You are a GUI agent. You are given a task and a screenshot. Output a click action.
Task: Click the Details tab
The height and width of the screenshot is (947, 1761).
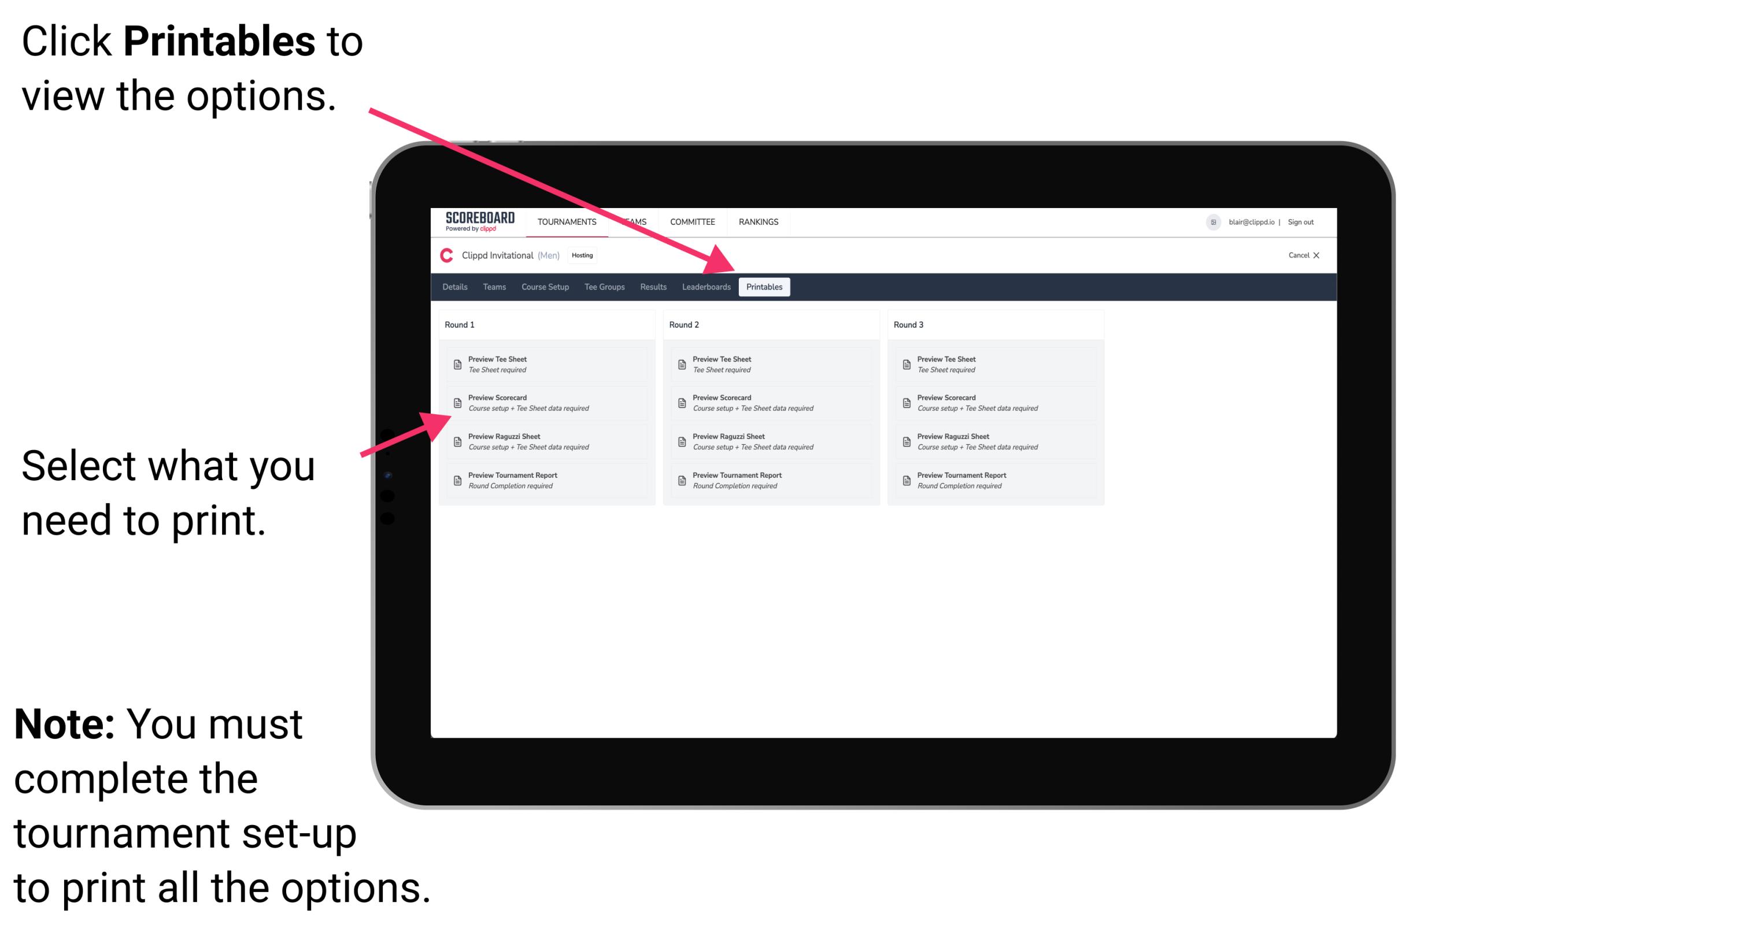pyautogui.click(x=456, y=286)
